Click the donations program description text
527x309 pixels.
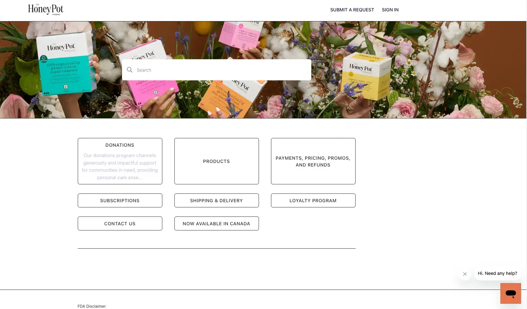point(120,166)
